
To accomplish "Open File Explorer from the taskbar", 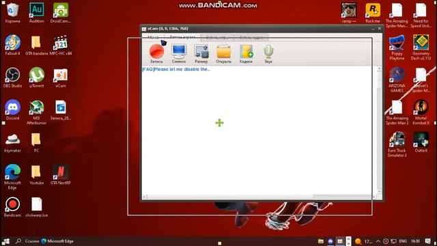I will (321, 241).
